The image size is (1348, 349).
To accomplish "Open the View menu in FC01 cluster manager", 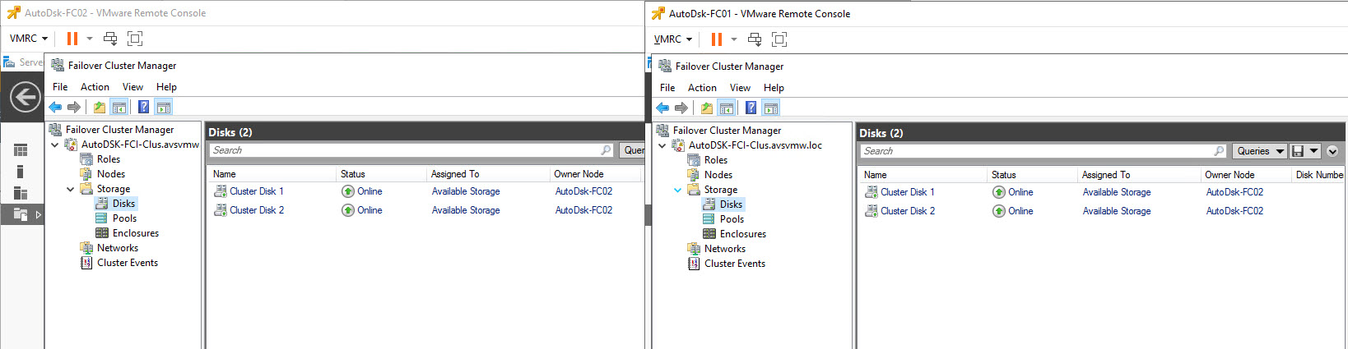I will (740, 88).
